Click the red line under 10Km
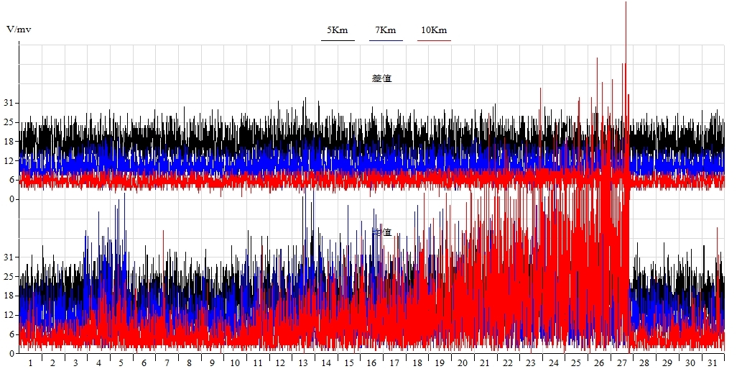Viewport: 742px width, 374px height. (x=434, y=40)
